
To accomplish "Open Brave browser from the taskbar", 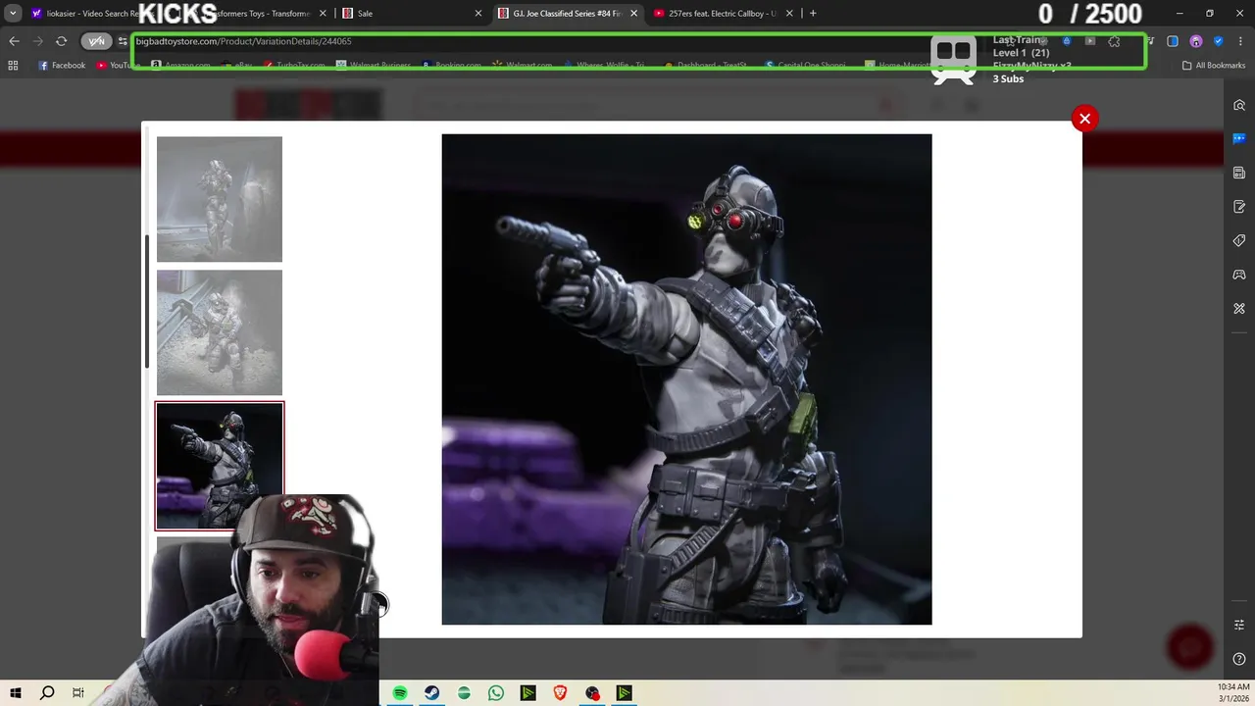I will point(560,693).
